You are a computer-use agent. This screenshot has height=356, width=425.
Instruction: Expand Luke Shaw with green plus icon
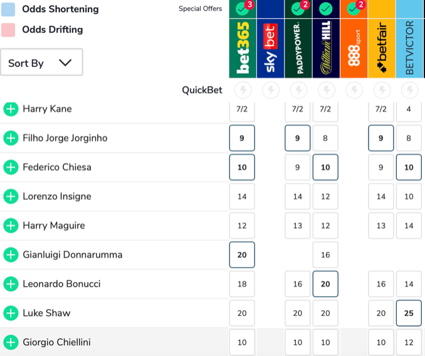(11, 313)
